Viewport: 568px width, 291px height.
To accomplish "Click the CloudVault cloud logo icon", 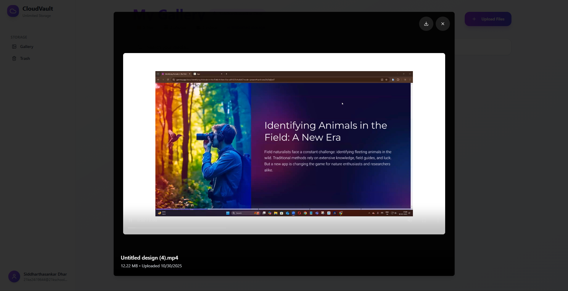I will coord(13,11).
